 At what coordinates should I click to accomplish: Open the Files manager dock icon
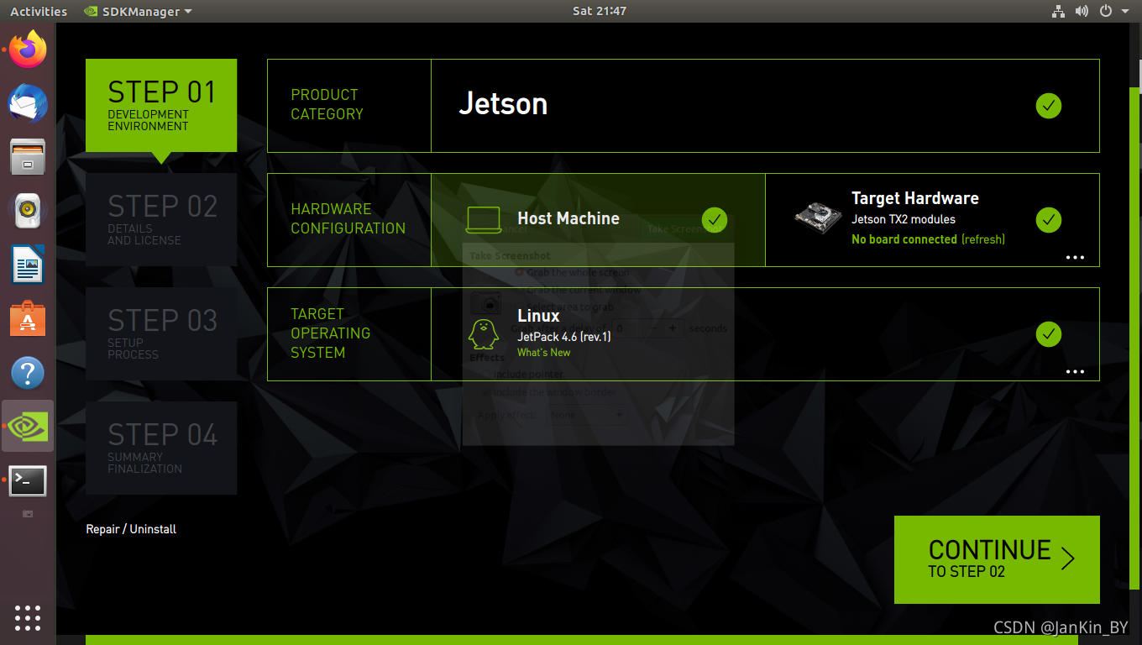28,157
